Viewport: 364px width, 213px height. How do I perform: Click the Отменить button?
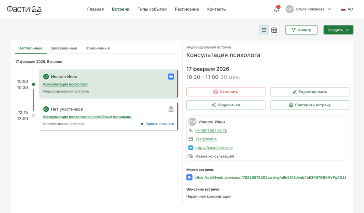[x=226, y=92]
